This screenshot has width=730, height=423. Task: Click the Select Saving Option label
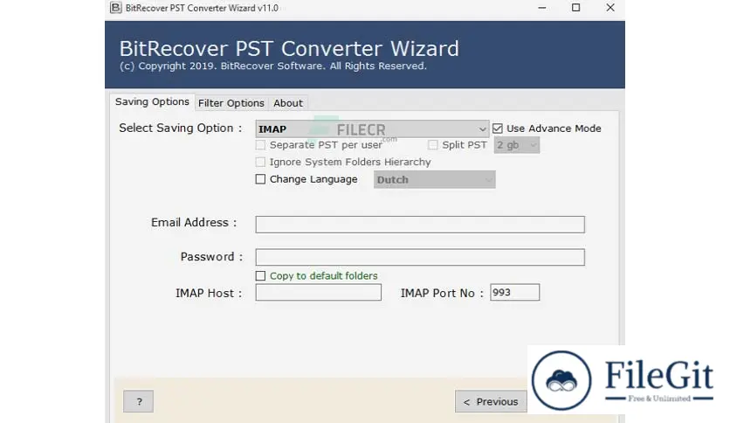(181, 128)
